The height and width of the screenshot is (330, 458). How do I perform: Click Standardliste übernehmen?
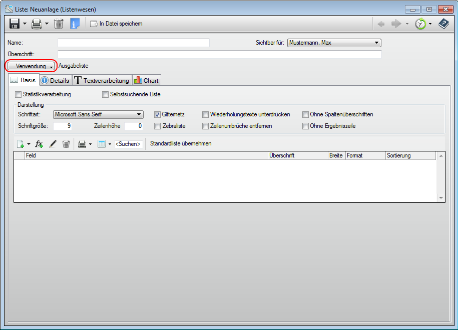point(181,143)
